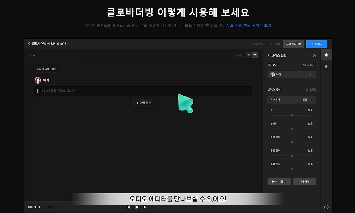Click the 적용하기 apply button
The image size is (355, 213).
click(x=304, y=181)
